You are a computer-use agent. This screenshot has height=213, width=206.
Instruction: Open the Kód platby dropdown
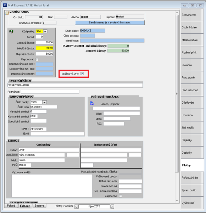click(45, 32)
